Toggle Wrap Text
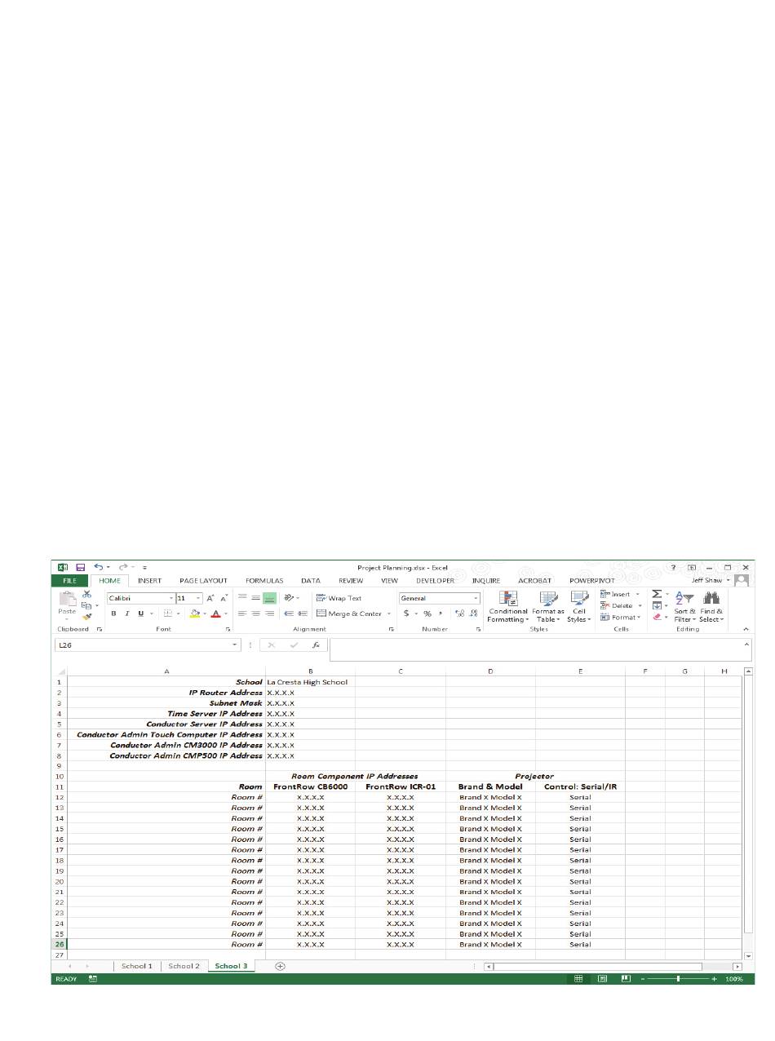The width and height of the screenshot is (775, 1041). pos(339,598)
